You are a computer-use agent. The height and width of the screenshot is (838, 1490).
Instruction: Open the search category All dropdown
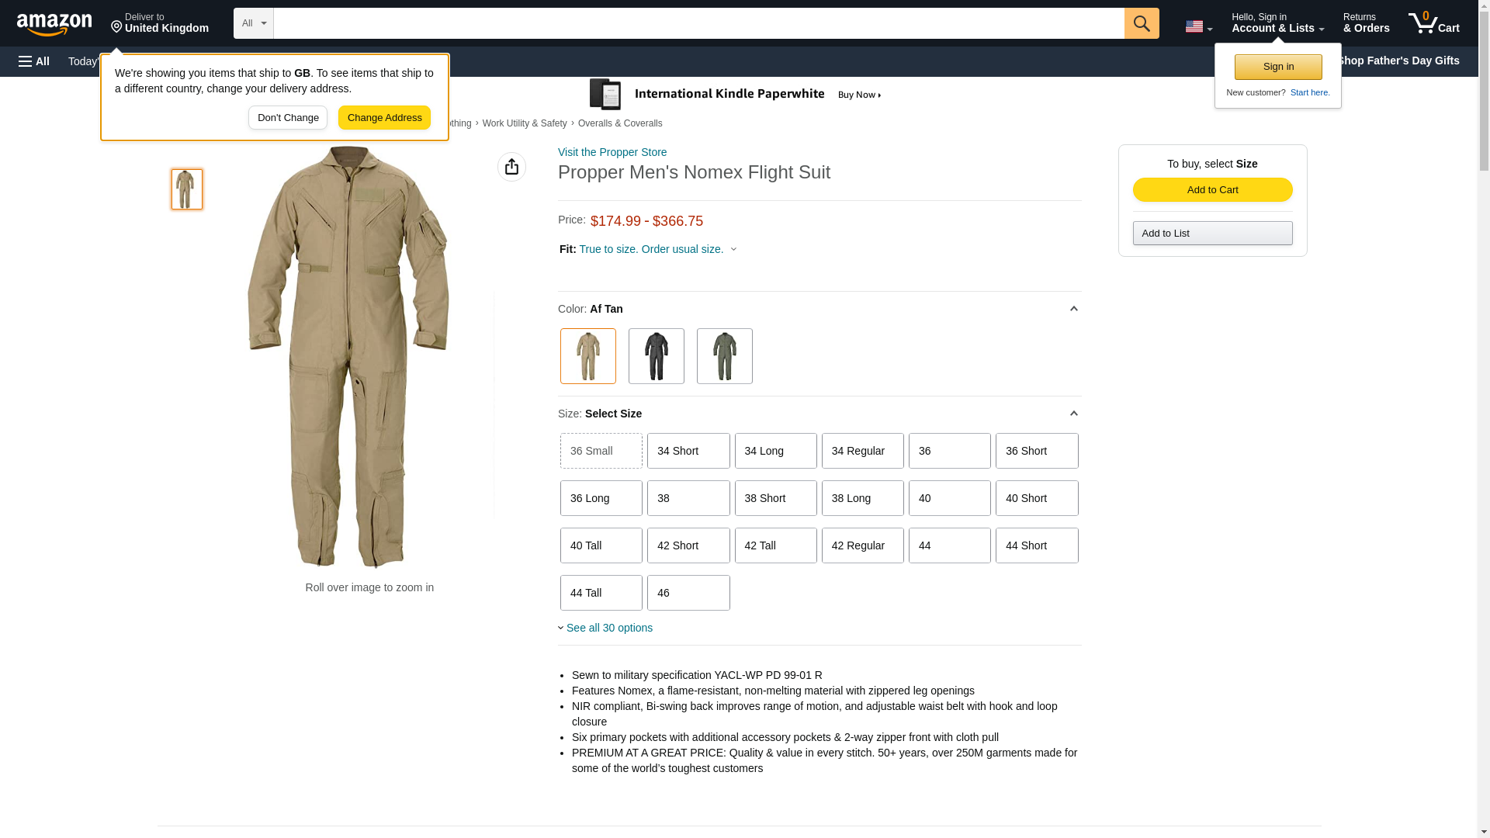click(x=253, y=23)
